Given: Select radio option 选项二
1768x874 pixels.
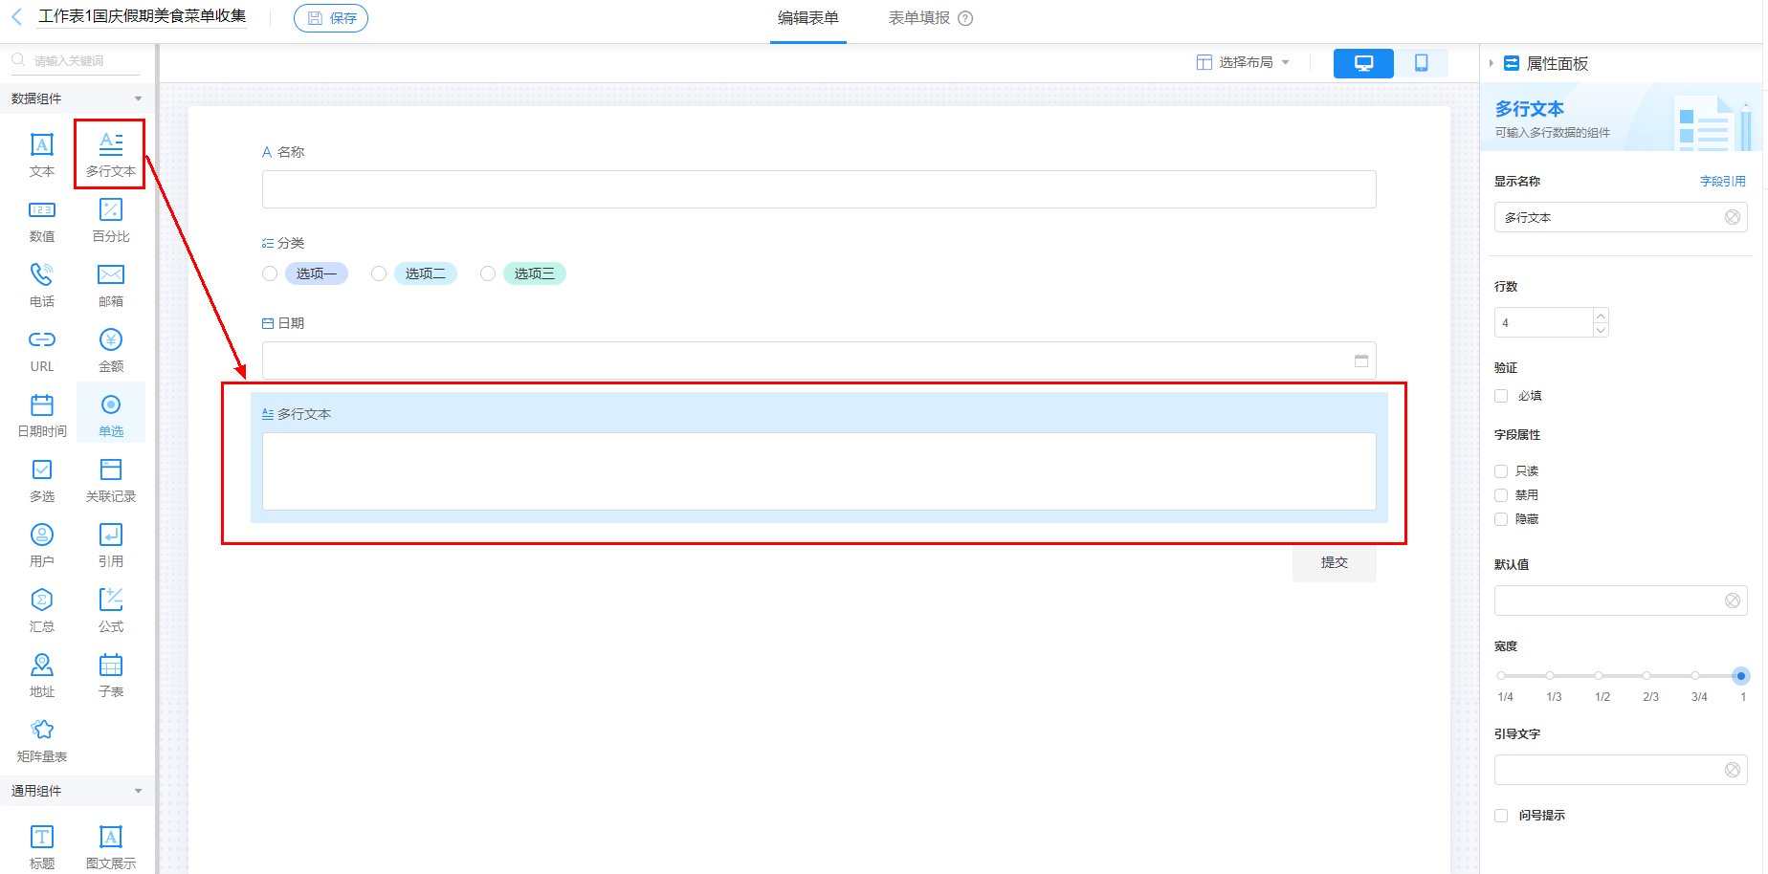Looking at the screenshot, I should 379,273.
